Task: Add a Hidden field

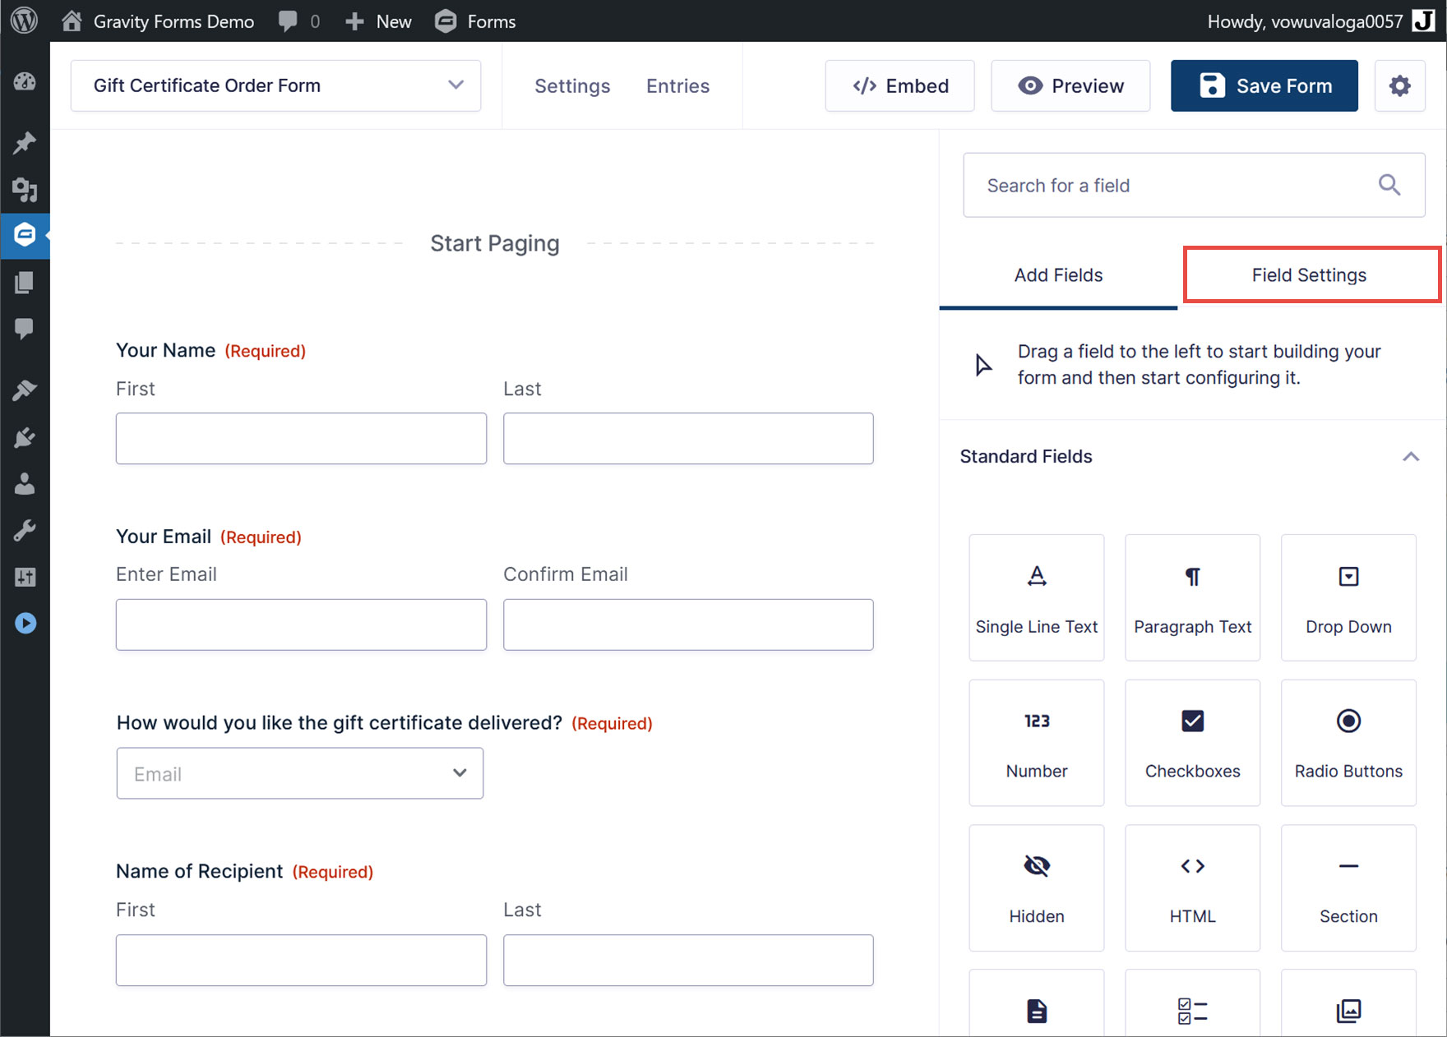Action: [1037, 887]
